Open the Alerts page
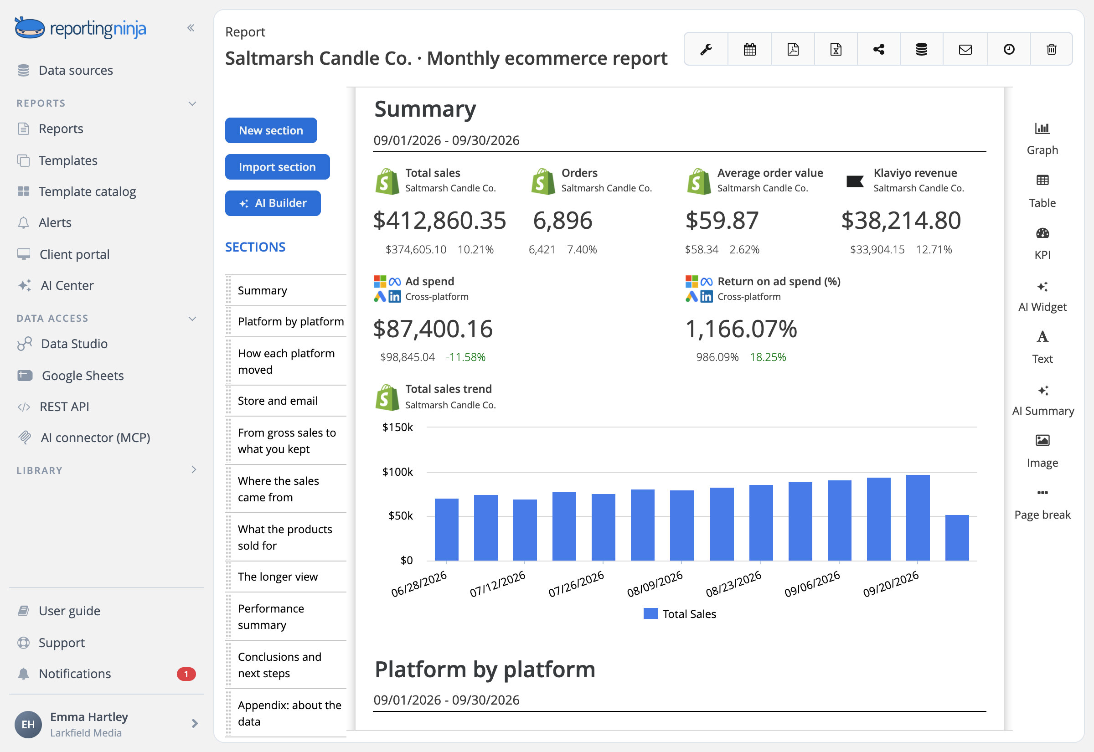 [x=45, y=222]
